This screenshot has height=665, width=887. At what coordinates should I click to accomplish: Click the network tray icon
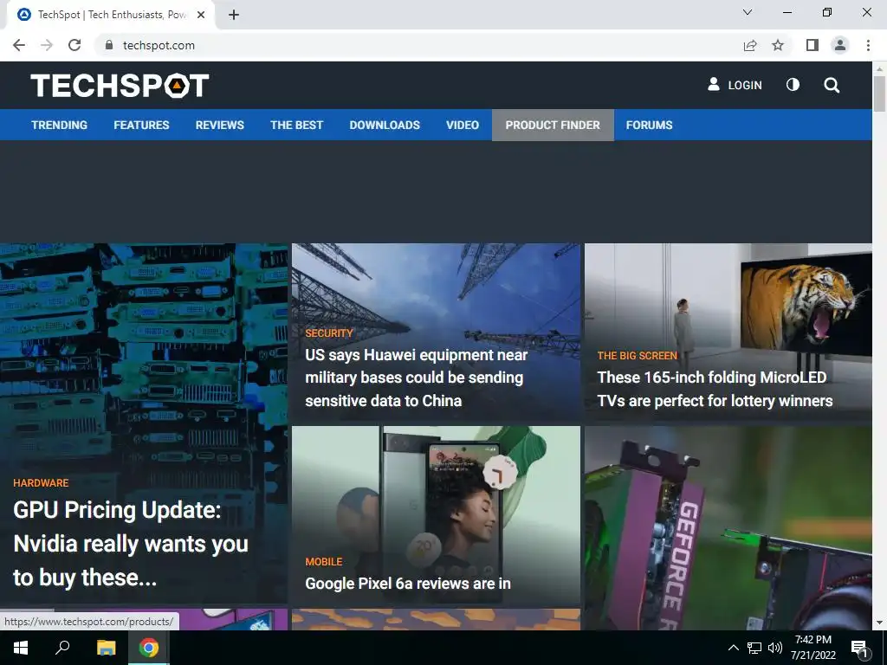tap(754, 648)
